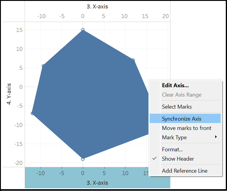Select the leftmost polygon vertex mark
Viewport: 227px width, 191px height.
(32, 113)
